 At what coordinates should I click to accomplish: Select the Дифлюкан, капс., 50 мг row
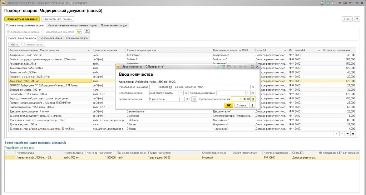(x=182, y=125)
